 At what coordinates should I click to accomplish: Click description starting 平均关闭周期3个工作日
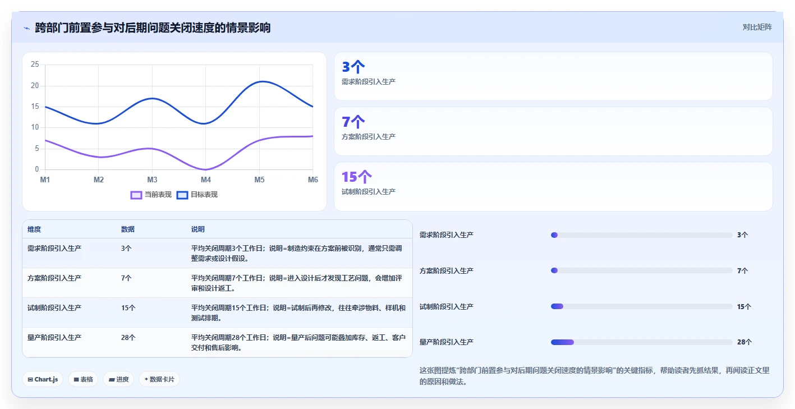tap(297, 253)
